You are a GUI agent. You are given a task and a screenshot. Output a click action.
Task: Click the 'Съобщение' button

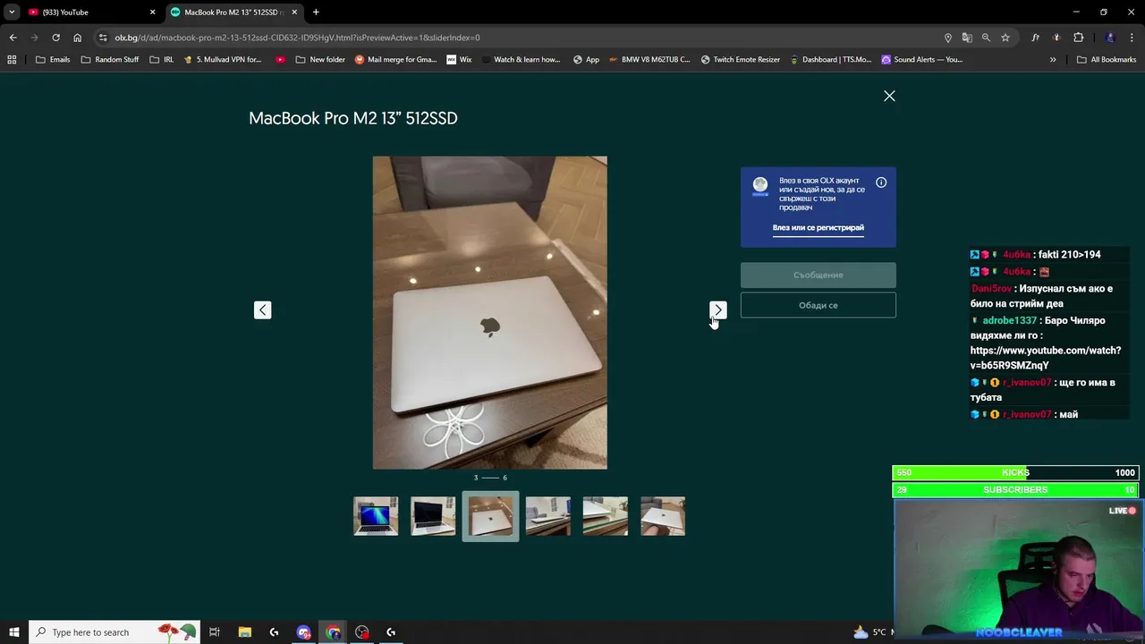click(818, 275)
